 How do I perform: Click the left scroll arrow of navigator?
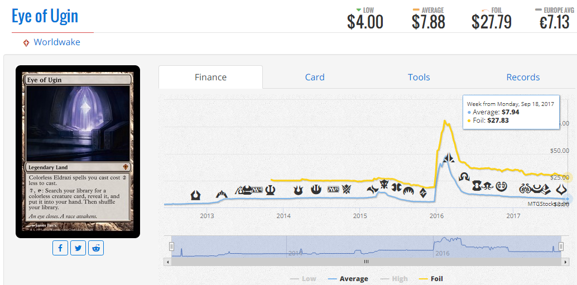167,262
